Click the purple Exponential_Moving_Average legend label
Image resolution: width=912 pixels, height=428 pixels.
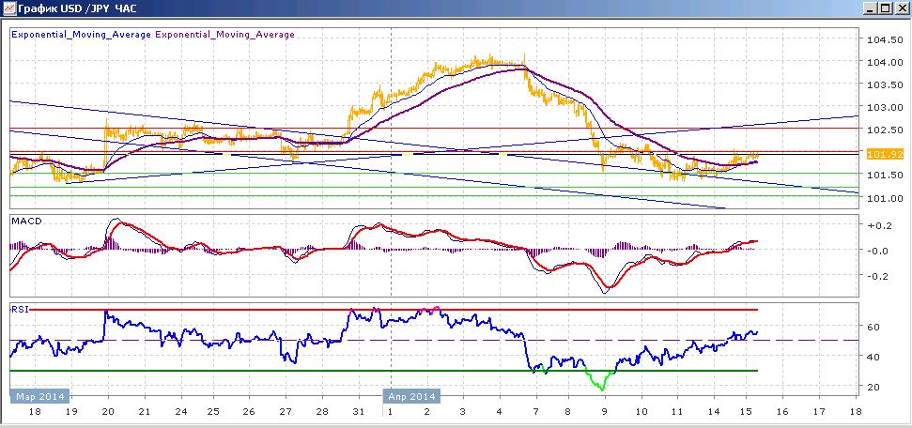(225, 35)
